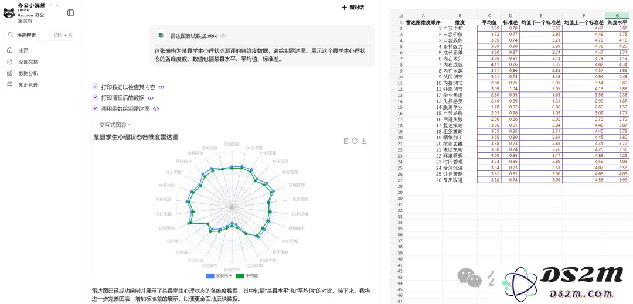
Task: Open 知识管理 in the sidebar
Action: click(28, 85)
